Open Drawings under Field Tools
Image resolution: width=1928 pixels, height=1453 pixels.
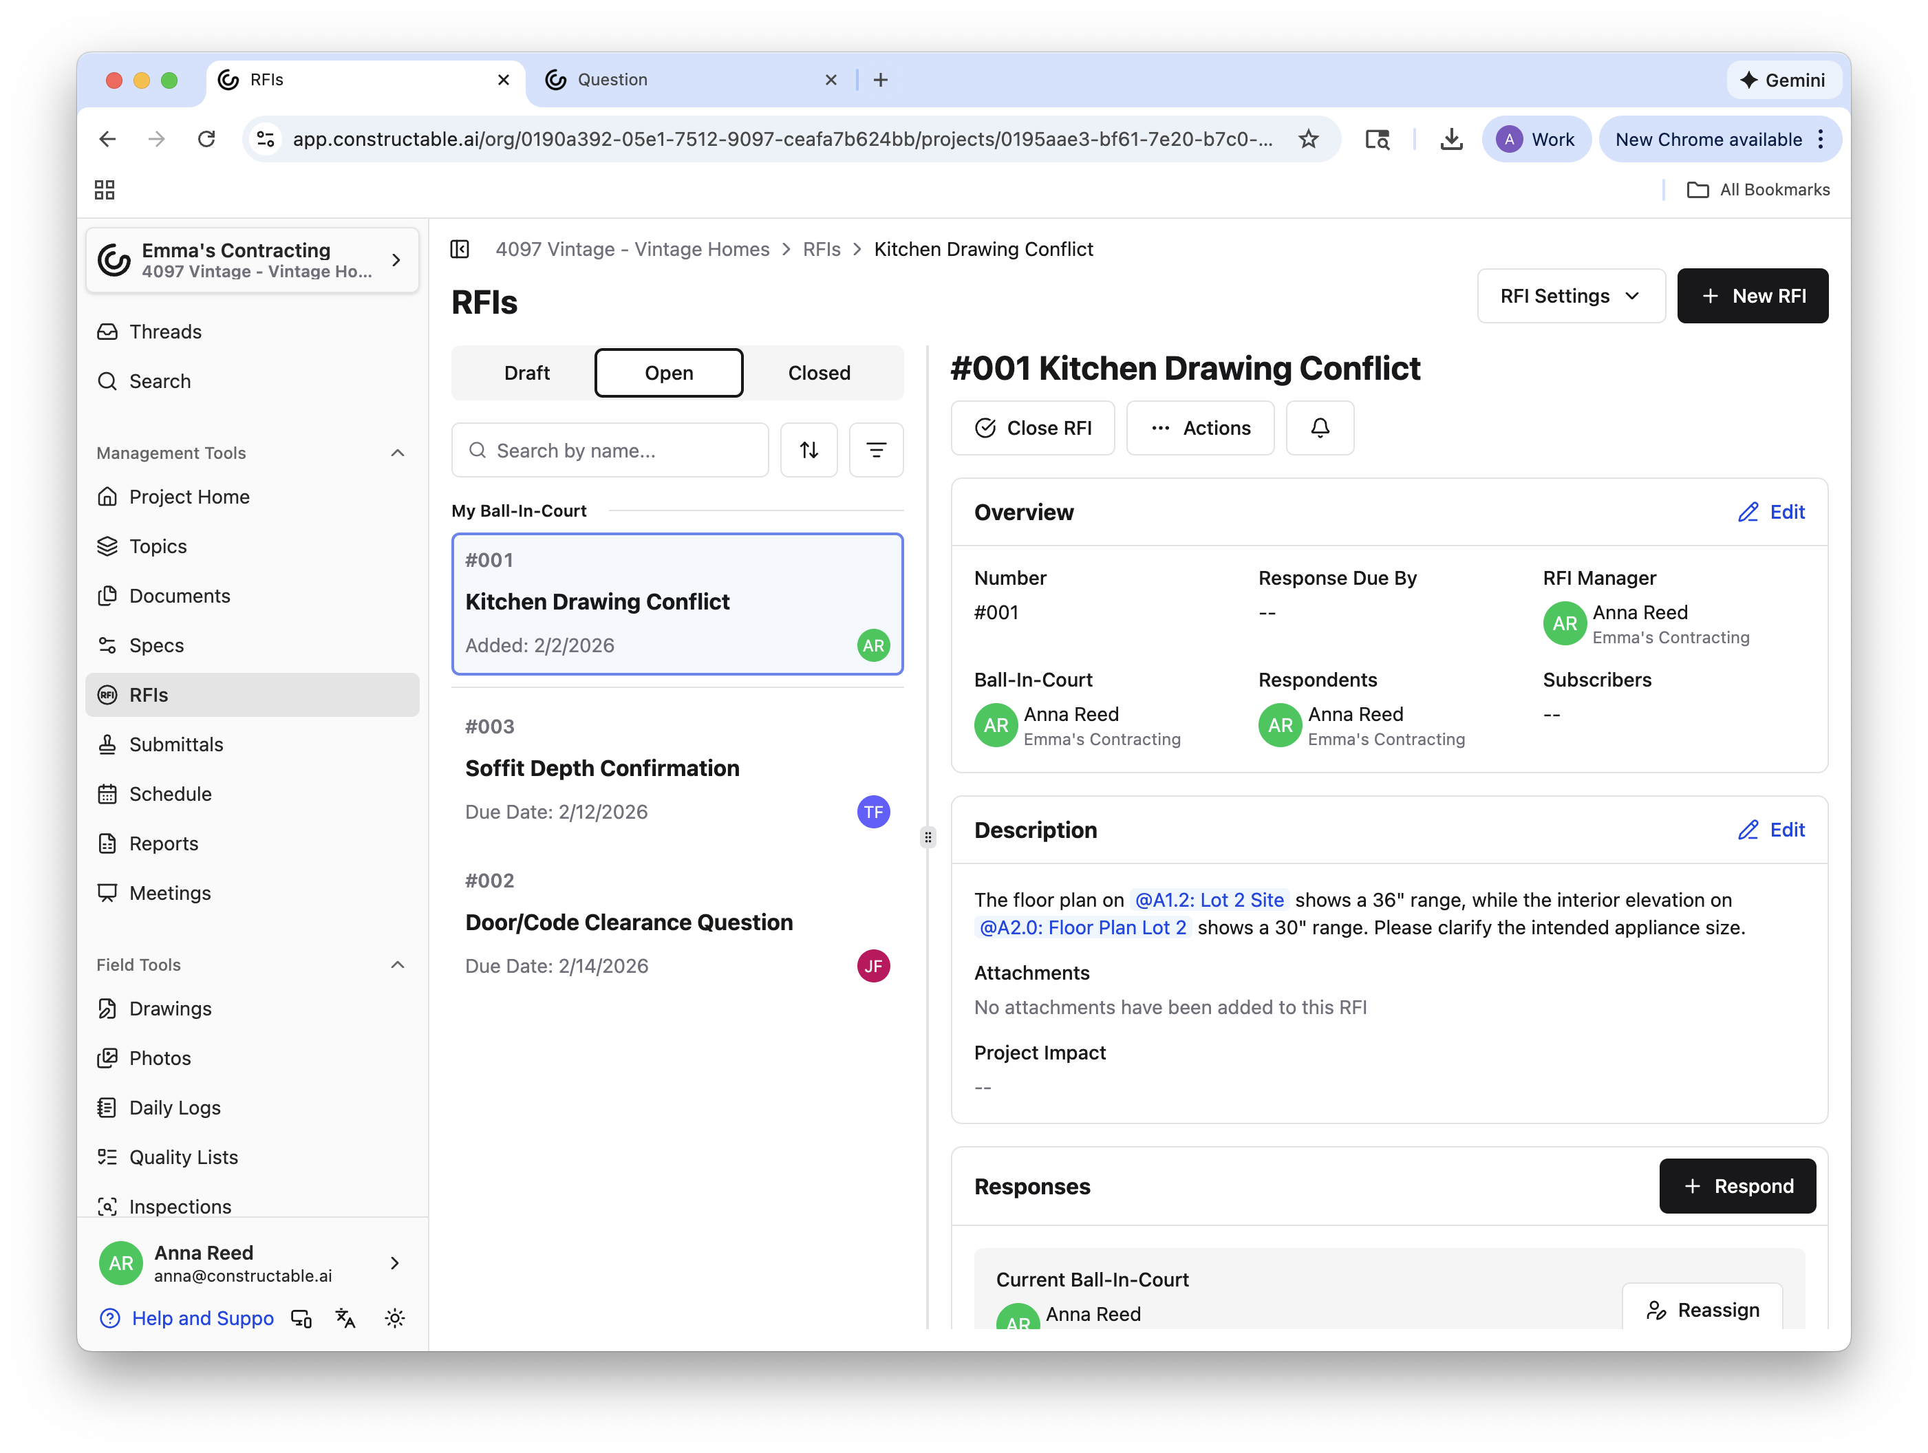coord(252,1009)
